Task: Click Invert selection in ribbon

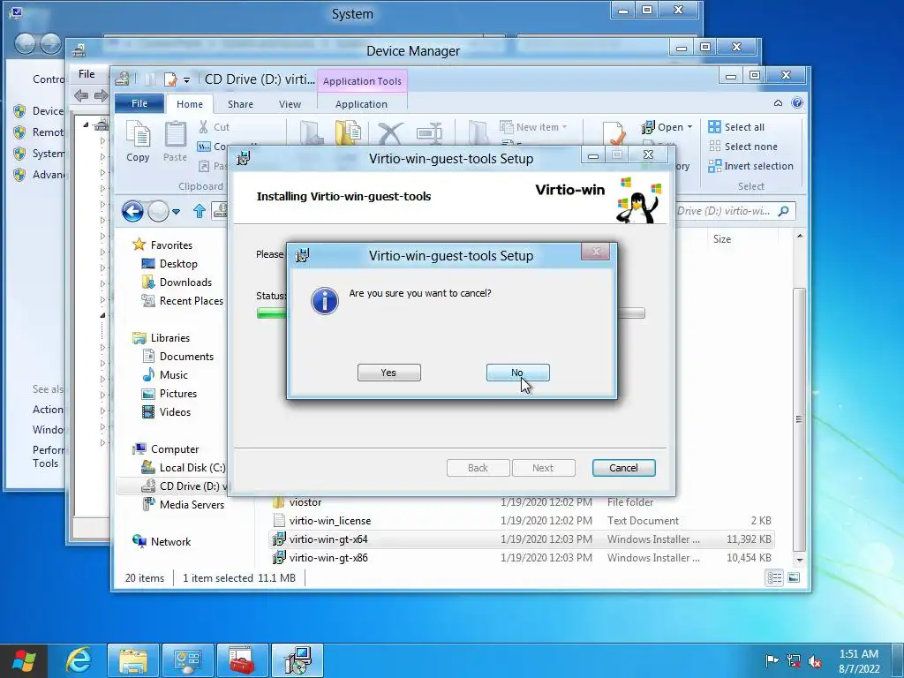Action: coord(751,166)
